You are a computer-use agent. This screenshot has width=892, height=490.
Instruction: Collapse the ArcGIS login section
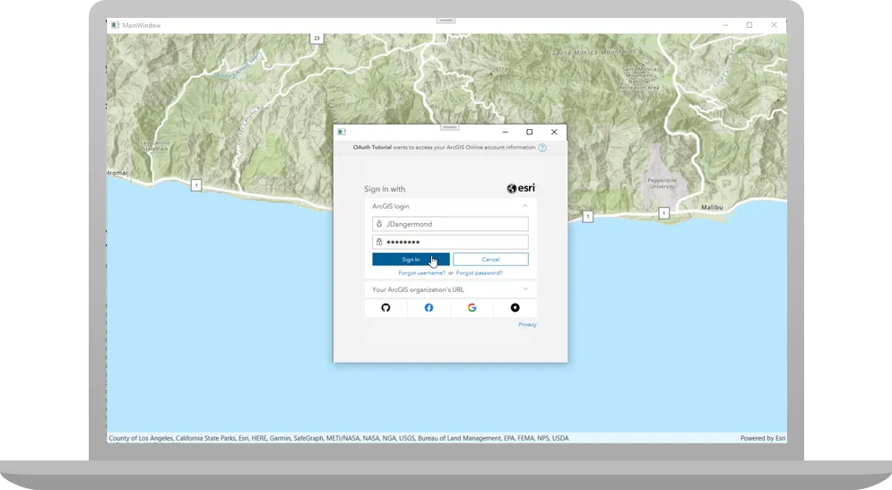coord(450,206)
